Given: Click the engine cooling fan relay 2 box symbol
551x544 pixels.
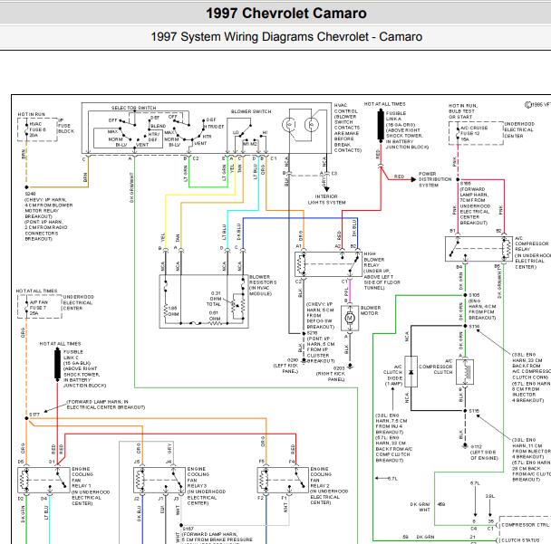Looking at the screenshot, I should pos(283,480).
